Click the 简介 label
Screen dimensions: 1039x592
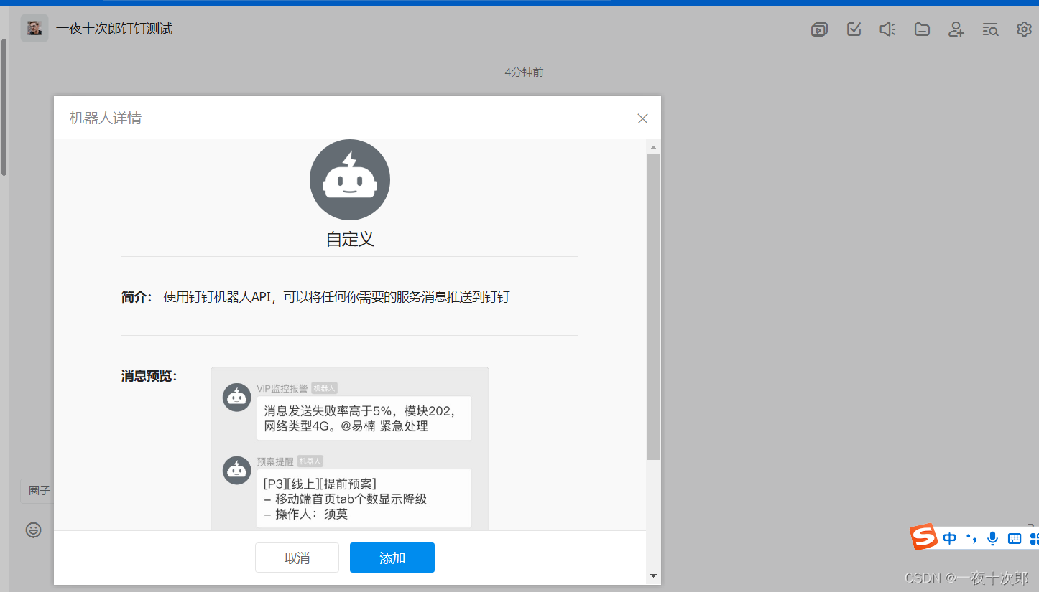(137, 297)
